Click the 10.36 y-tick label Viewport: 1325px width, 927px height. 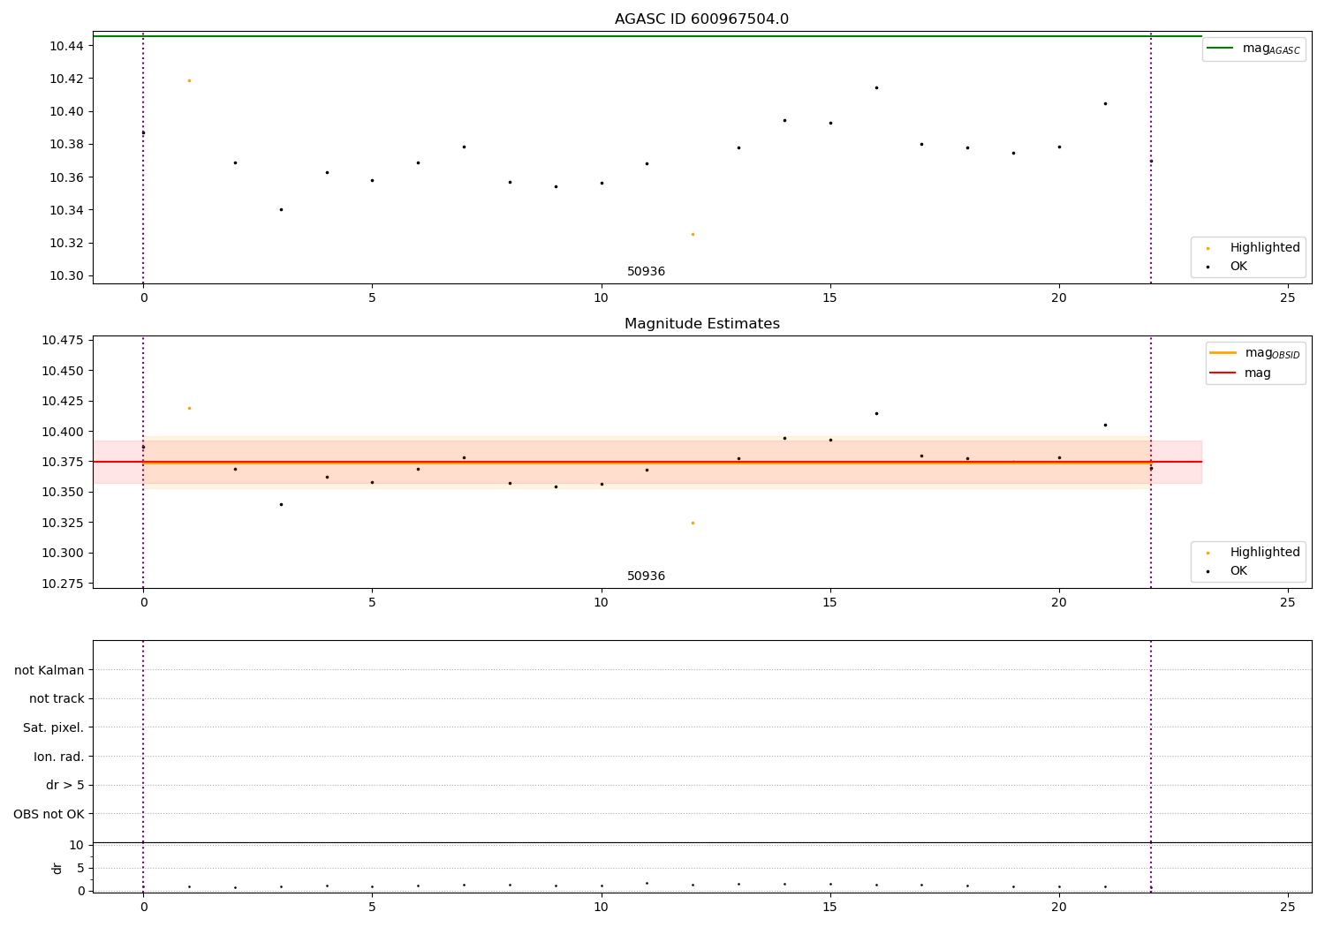tap(66, 177)
